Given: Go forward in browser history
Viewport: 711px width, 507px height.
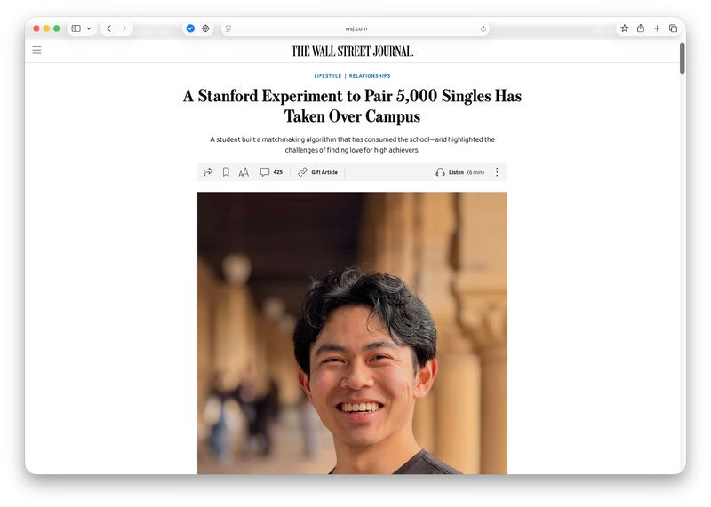Looking at the screenshot, I should pyautogui.click(x=124, y=28).
